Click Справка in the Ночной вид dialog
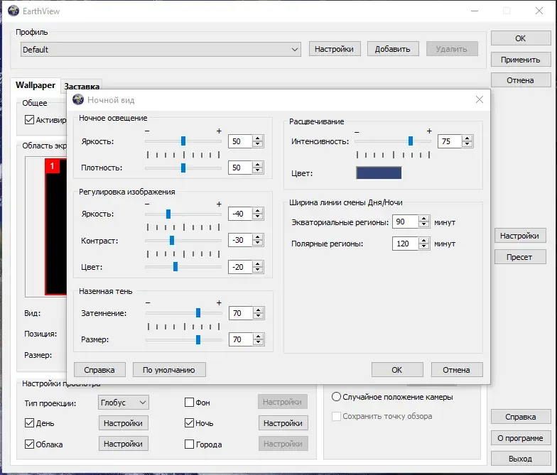This screenshot has height=475, width=557. (99, 369)
